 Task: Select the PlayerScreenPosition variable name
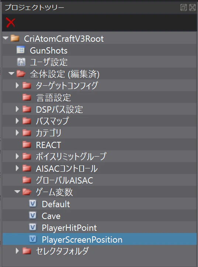point(82,240)
